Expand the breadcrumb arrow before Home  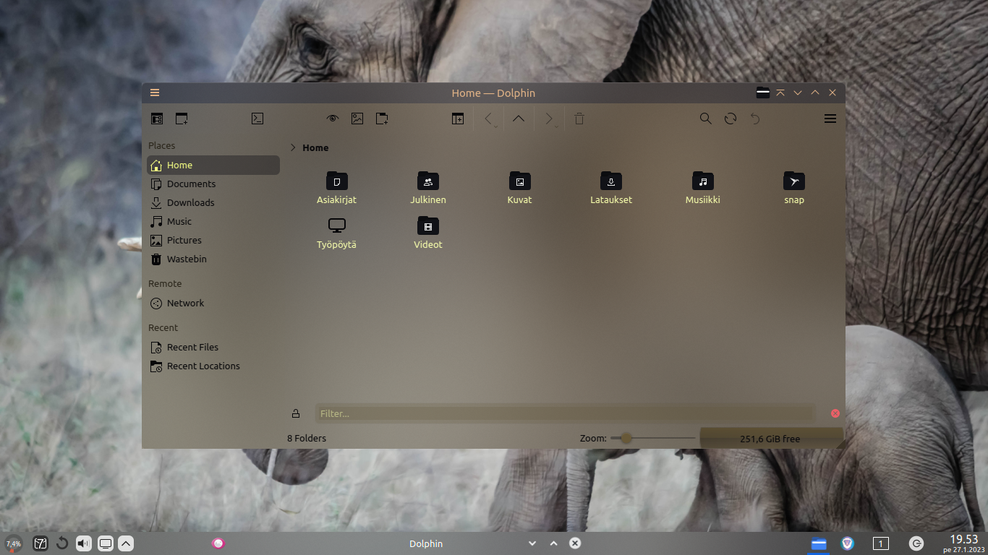(293, 147)
